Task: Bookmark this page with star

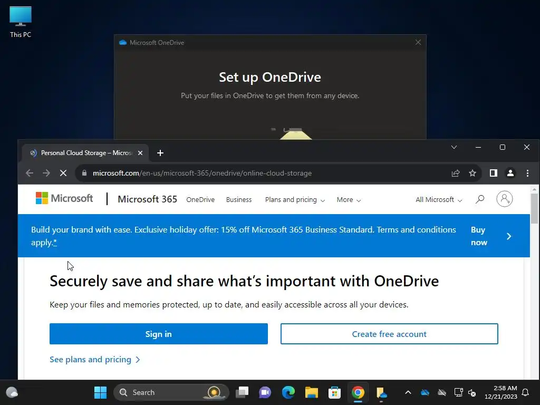Action: pos(472,173)
